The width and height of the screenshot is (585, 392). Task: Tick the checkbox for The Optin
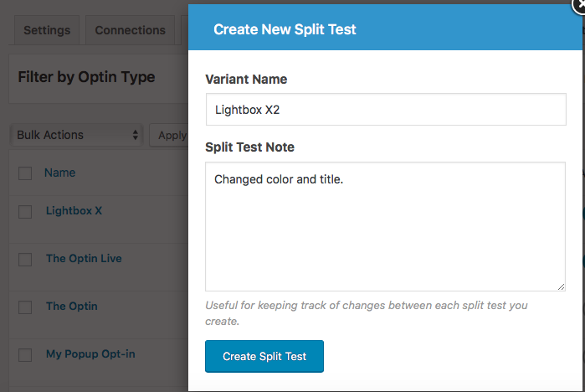coord(25,307)
